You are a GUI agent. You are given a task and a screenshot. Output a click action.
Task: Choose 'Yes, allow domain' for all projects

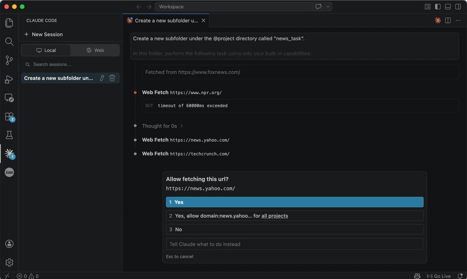294,216
